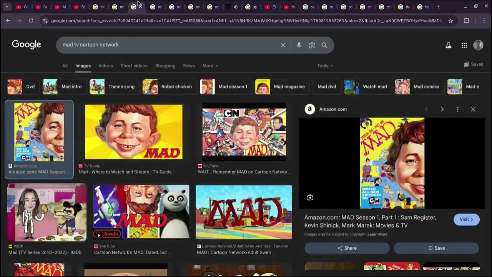View site information icon in address bar
Image resolution: width=492 pixels, height=277 pixels.
point(45,20)
